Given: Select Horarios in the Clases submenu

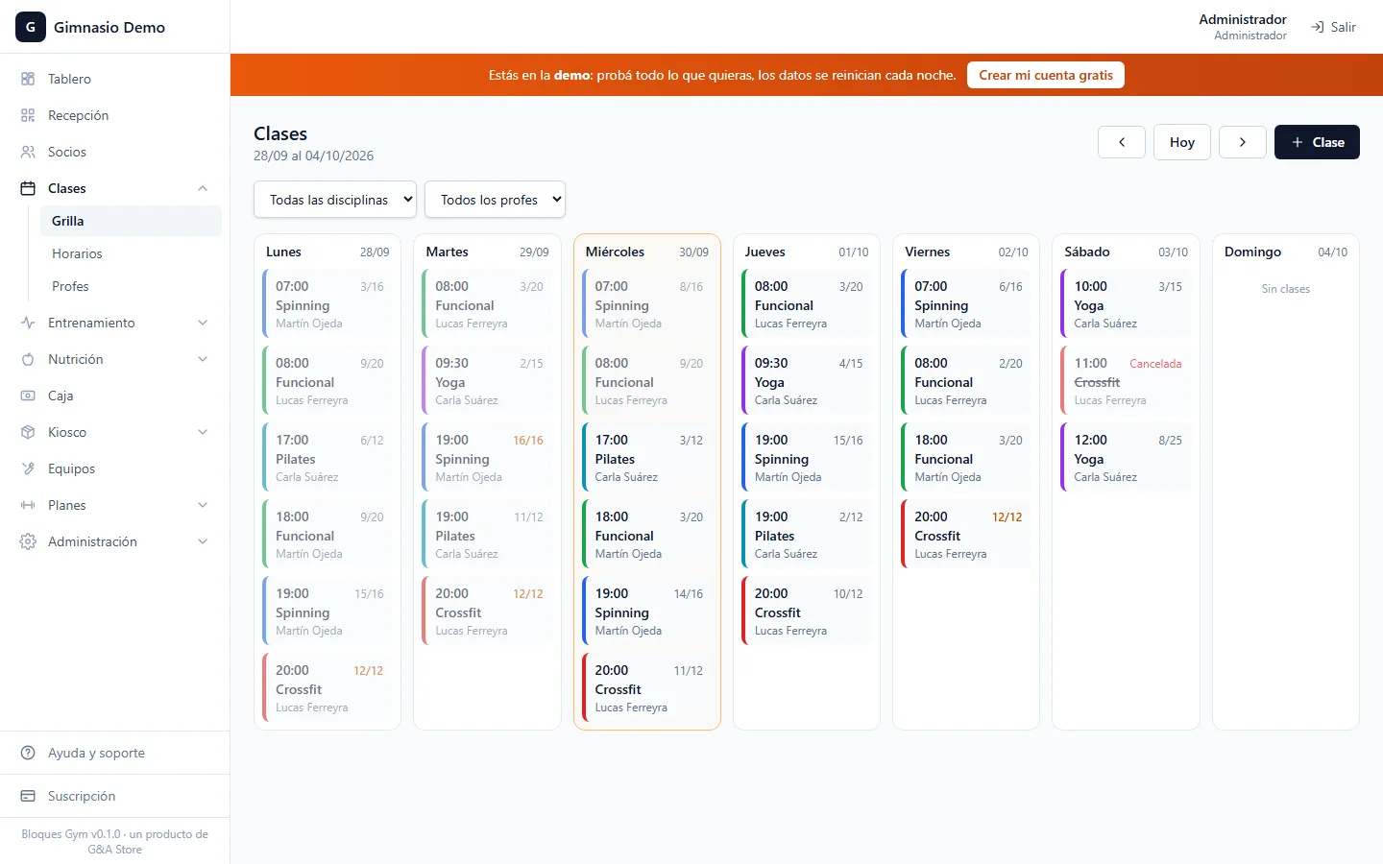Looking at the screenshot, I should click(77, 253).
